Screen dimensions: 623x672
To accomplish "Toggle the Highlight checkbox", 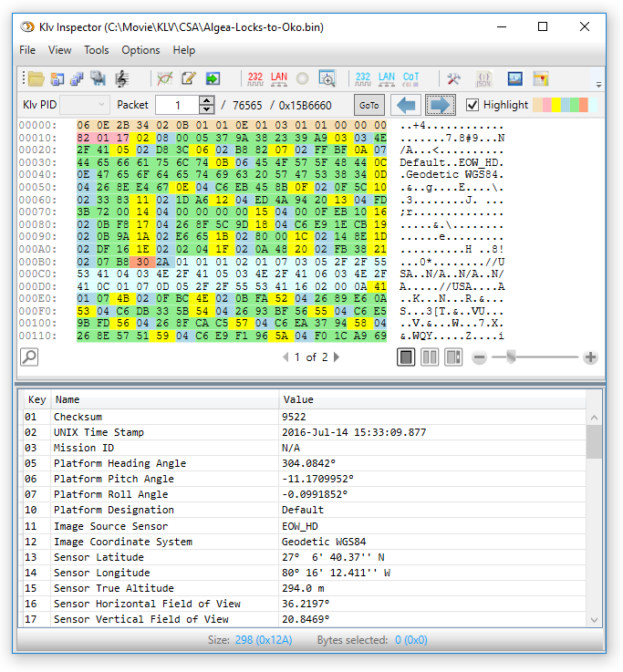I will coord(472,105).
